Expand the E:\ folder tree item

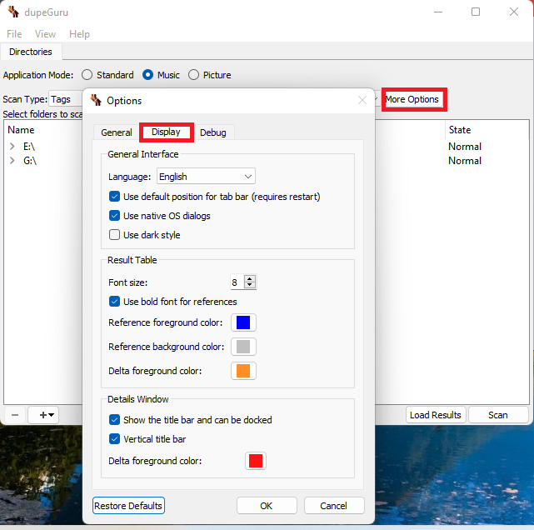(x=12, y=147)
